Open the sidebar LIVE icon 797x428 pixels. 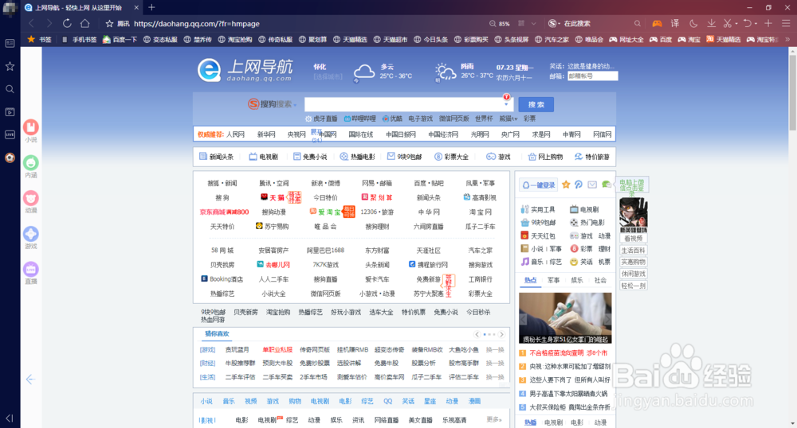[10, 135]
